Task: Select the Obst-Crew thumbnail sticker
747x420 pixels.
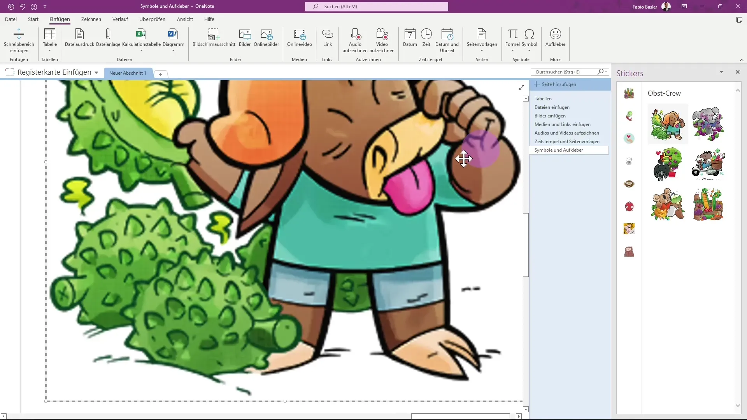Action: [x=629, y=93]
